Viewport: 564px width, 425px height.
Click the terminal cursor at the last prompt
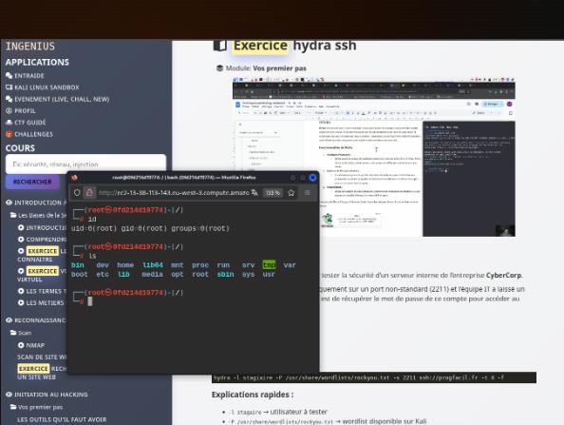[x=90, y=301]
